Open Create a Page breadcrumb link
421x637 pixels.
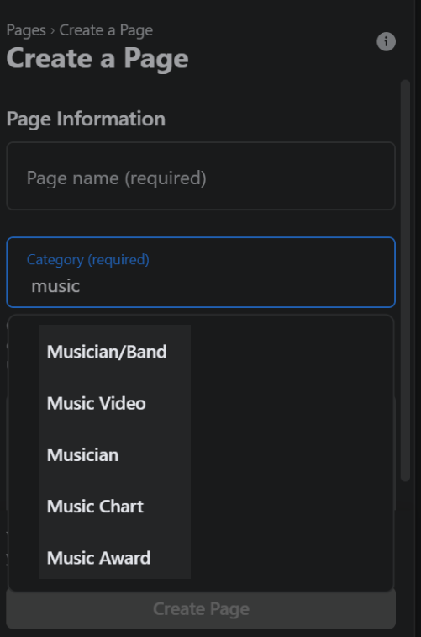(106, 30)
